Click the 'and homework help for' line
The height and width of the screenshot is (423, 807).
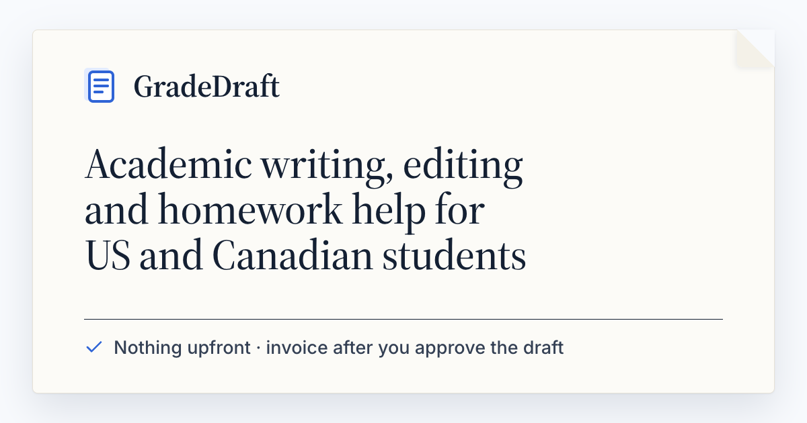(x=284, y=211)
